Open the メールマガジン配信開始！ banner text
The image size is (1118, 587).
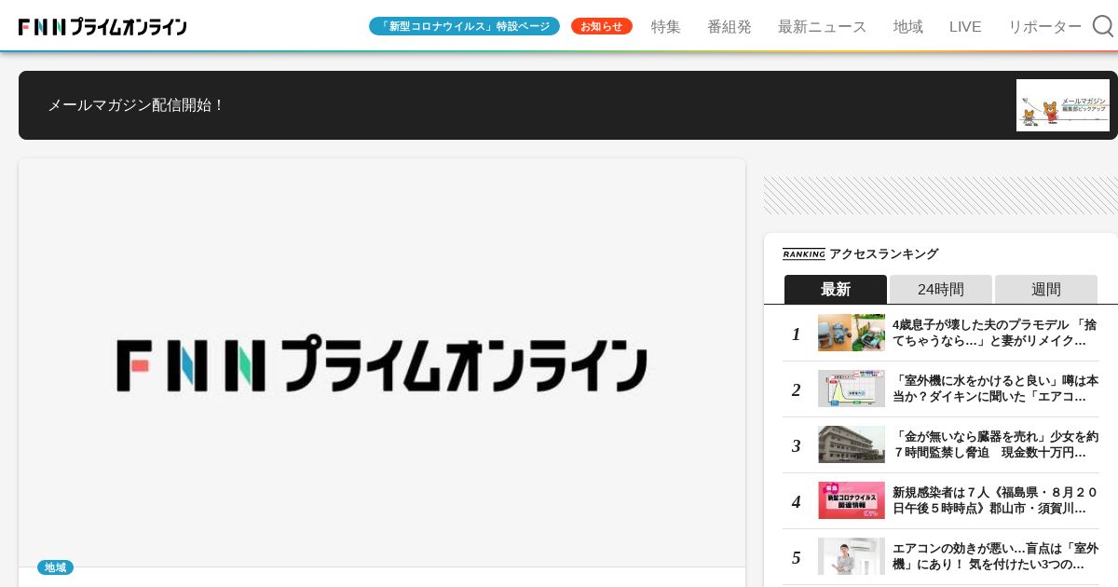pos(137,105)
